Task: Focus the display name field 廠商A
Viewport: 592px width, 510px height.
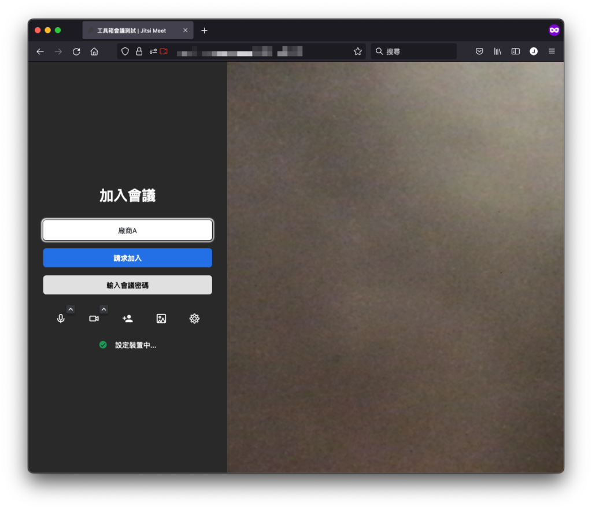Action: point(128,230)
